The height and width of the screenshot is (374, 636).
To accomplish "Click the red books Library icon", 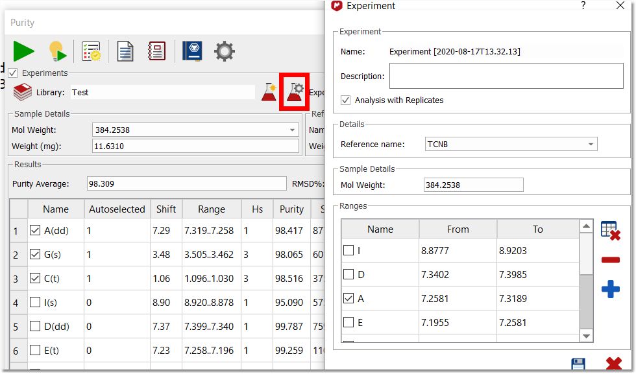I will point(22,92).
